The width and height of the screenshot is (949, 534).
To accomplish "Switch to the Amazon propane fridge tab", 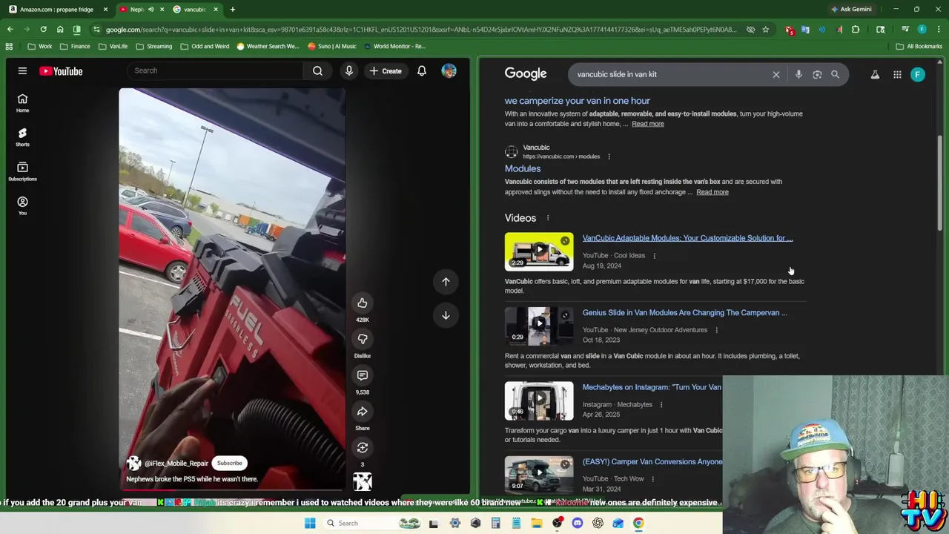I will tap(57, 10).
